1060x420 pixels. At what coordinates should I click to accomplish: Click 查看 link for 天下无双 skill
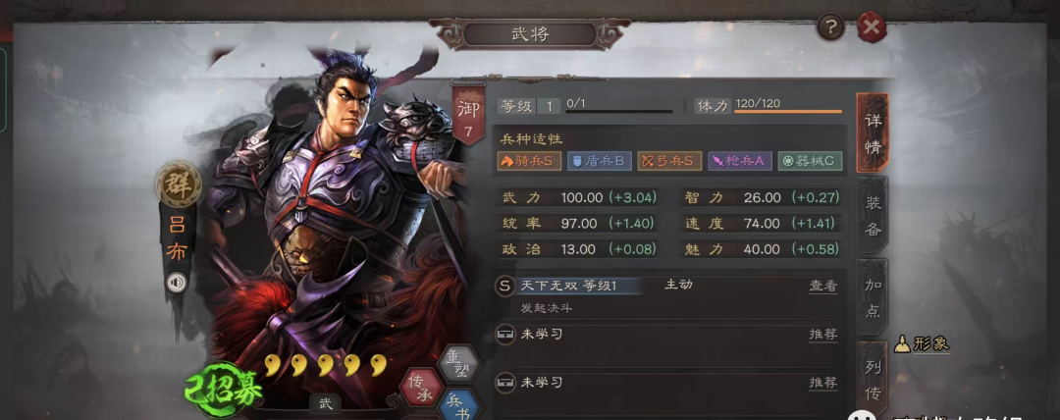coord(822,286)
